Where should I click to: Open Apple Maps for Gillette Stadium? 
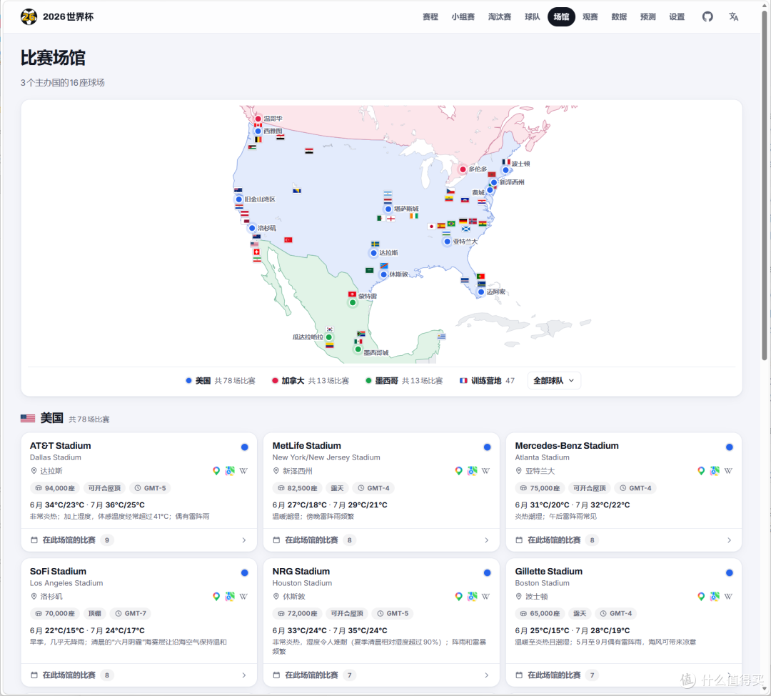(715, 597)
